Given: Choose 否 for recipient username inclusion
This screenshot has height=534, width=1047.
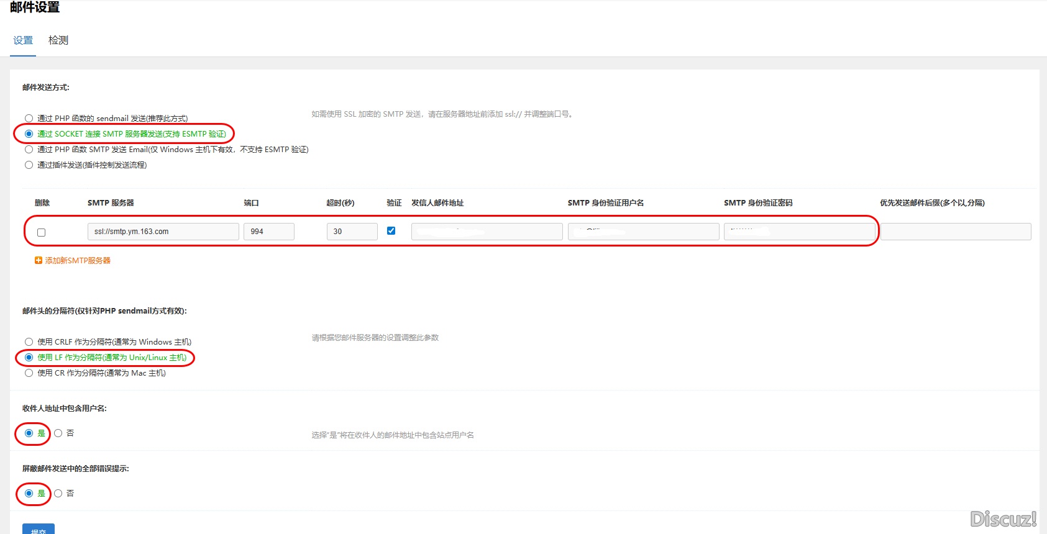Looking at the screenshot, I should tap(58, 433).
